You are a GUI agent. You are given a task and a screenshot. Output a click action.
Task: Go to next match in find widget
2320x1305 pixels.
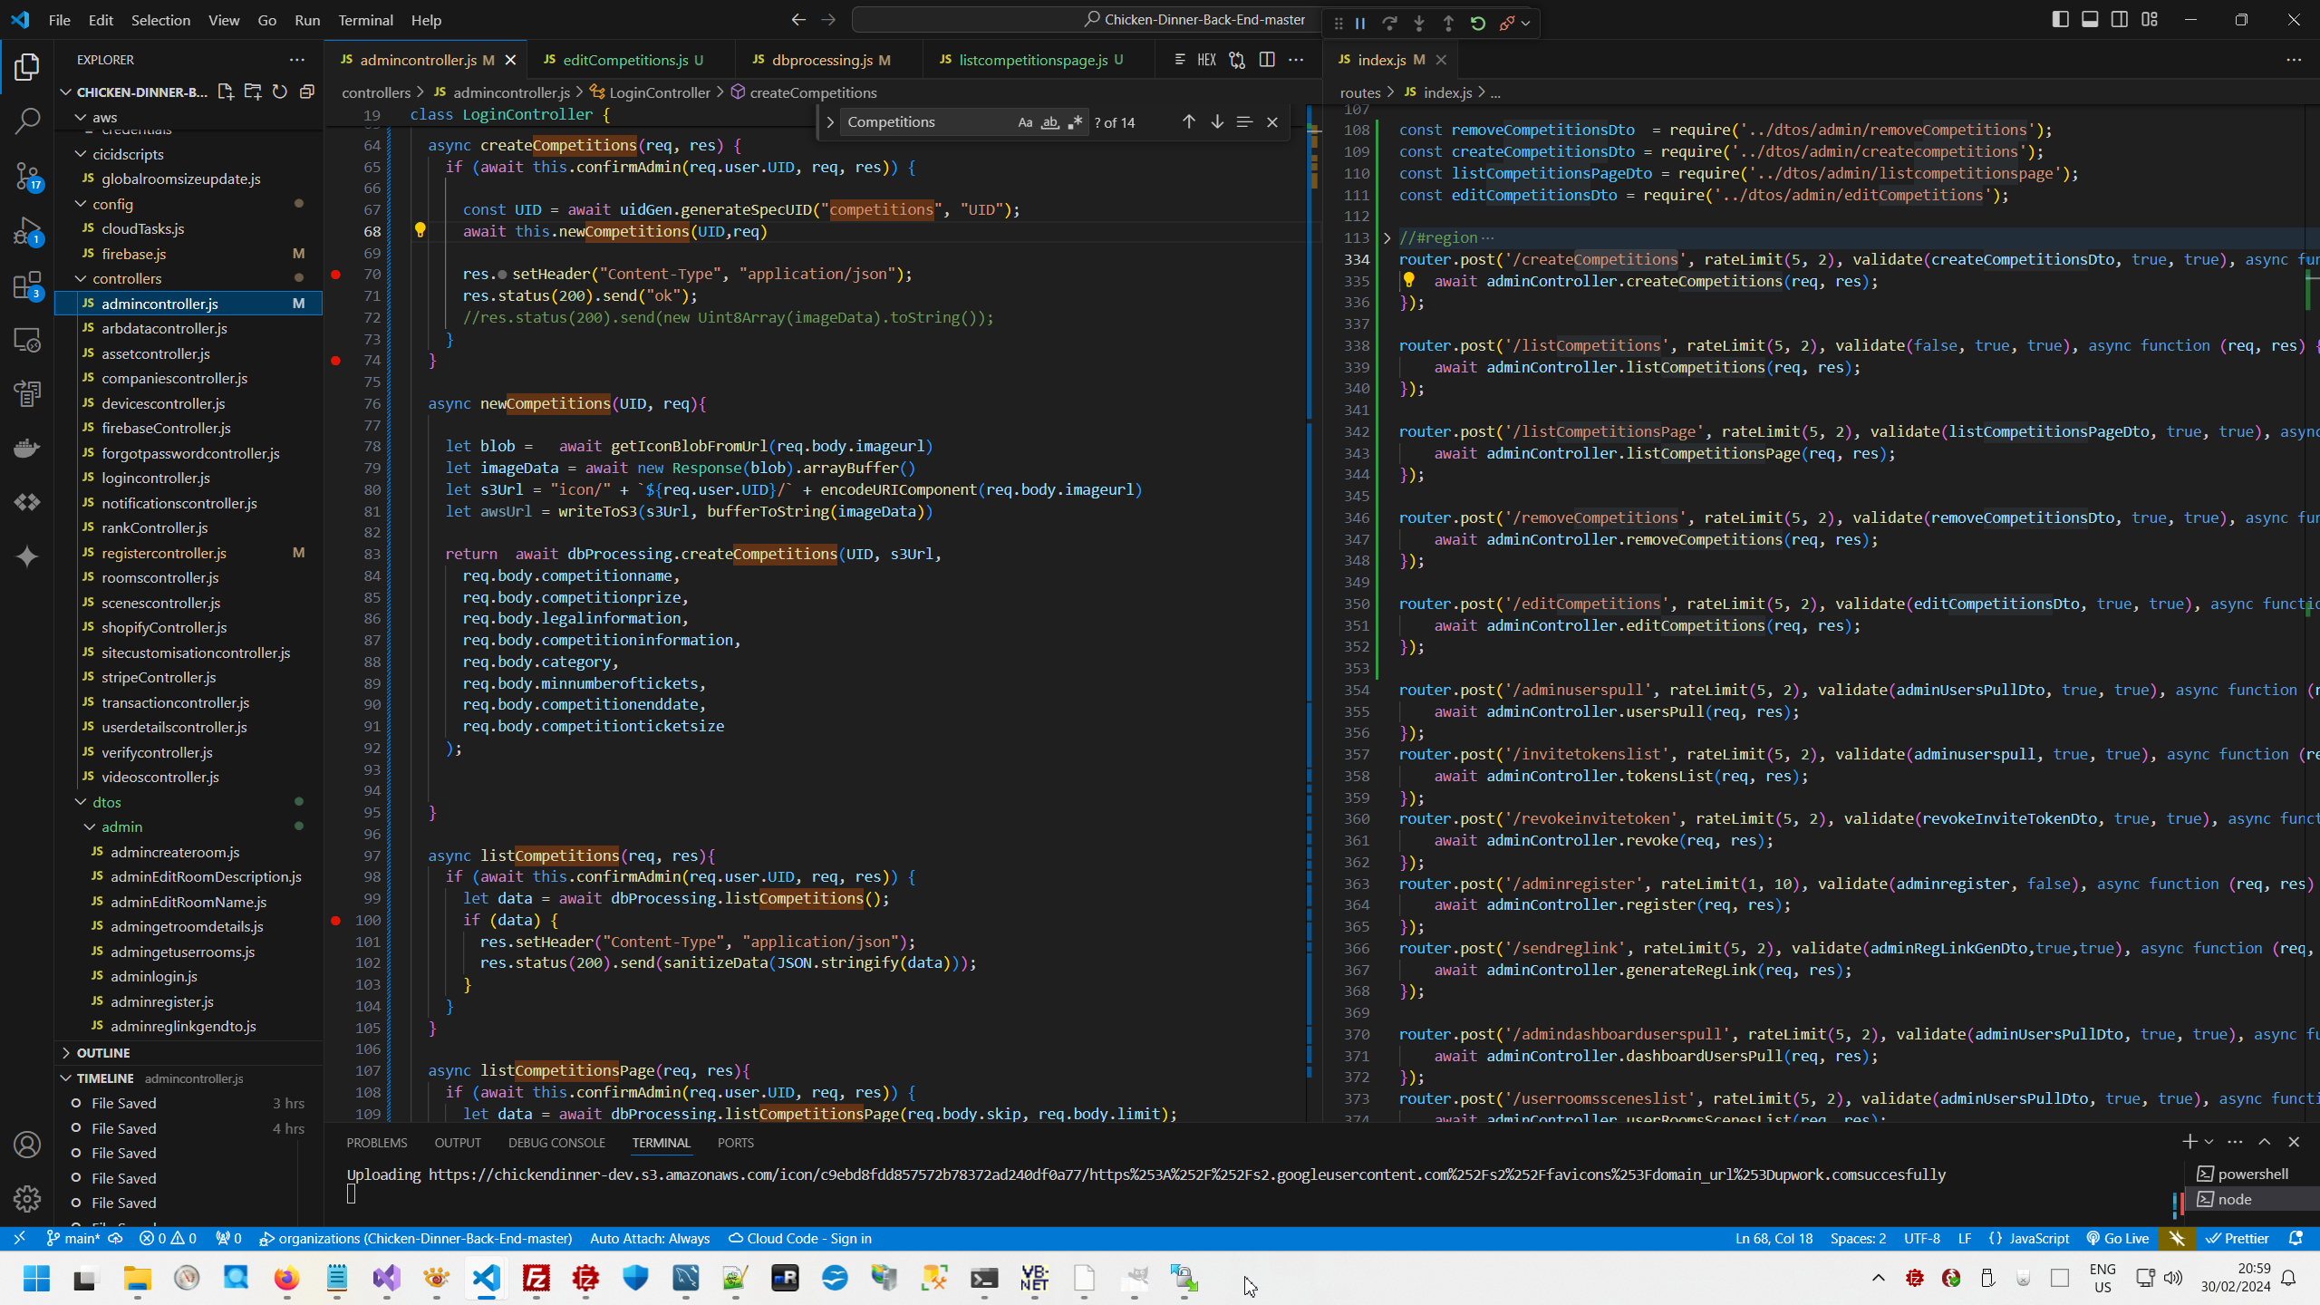(x=1217, y=122)
